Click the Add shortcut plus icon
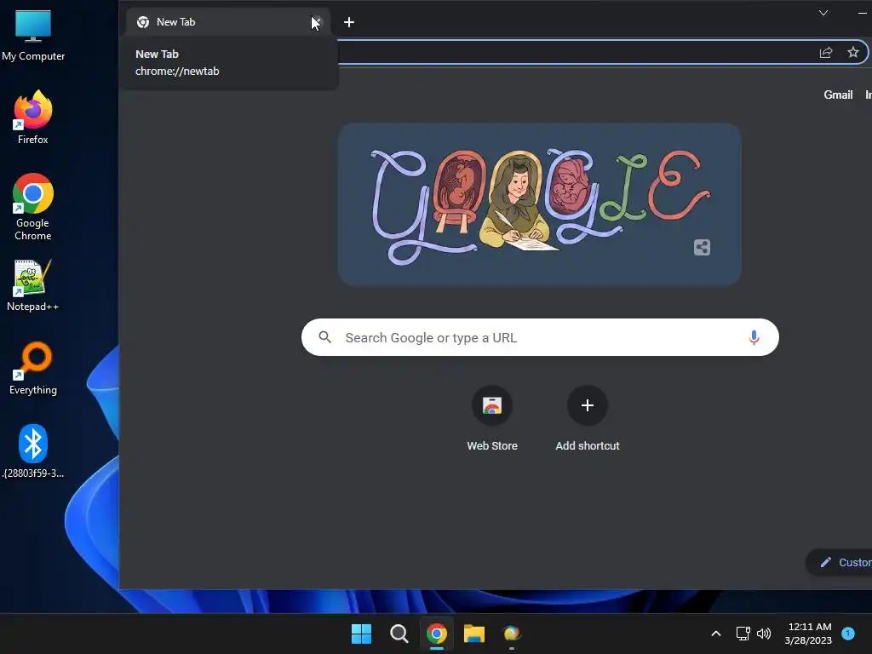The image size is (872, 654). pos(588,405)
